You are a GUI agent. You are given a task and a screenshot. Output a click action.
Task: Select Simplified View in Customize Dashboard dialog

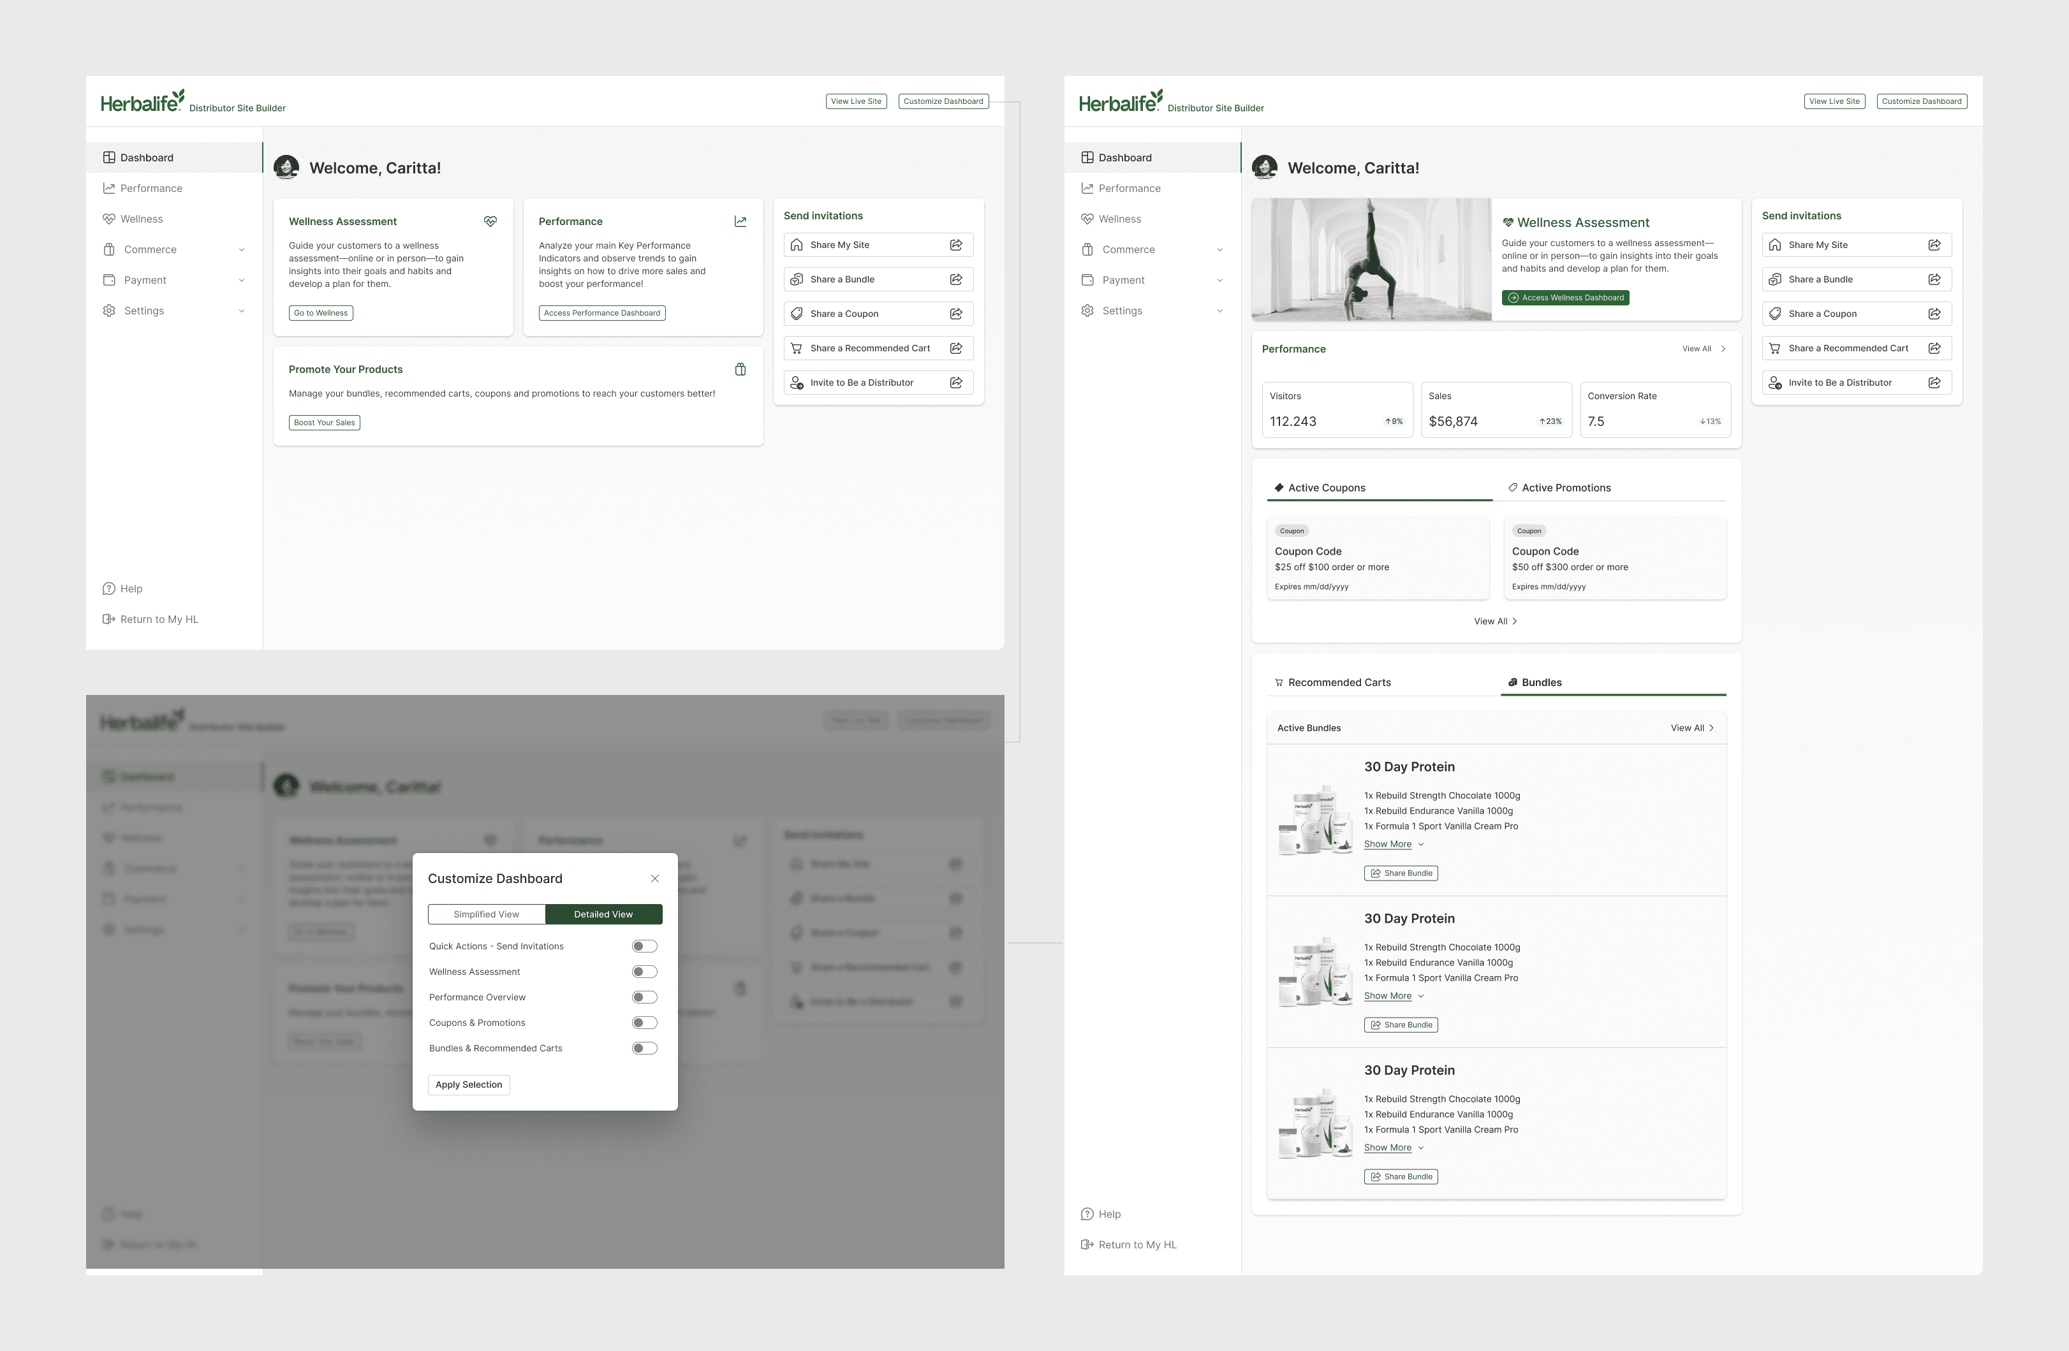[x=486, y=914]
